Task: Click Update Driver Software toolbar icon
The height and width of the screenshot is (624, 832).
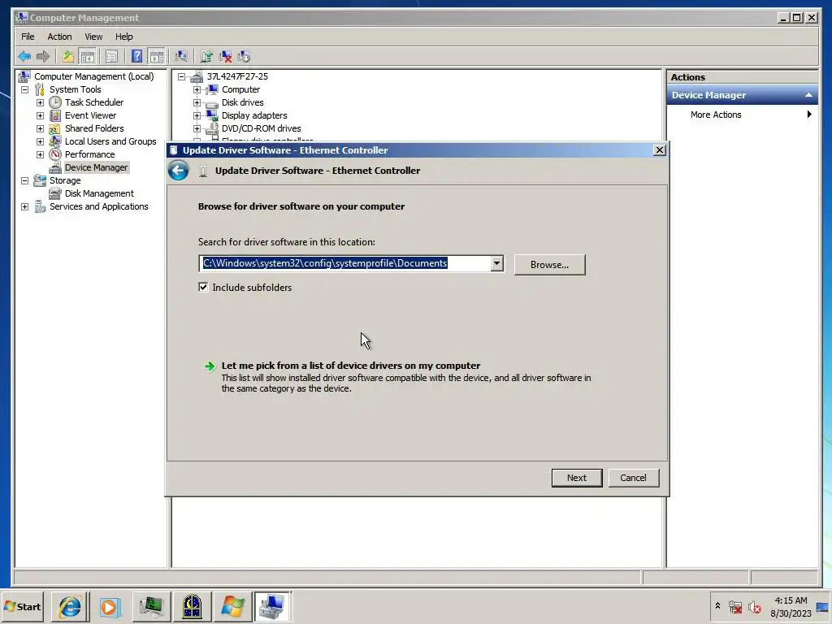Action: (x=206, y=56)
